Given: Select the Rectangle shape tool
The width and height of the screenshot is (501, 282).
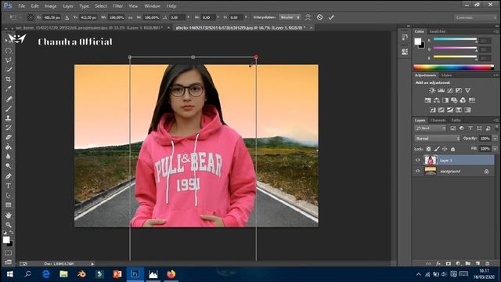Looking at the screenshot, I should [x=9, y=205].
